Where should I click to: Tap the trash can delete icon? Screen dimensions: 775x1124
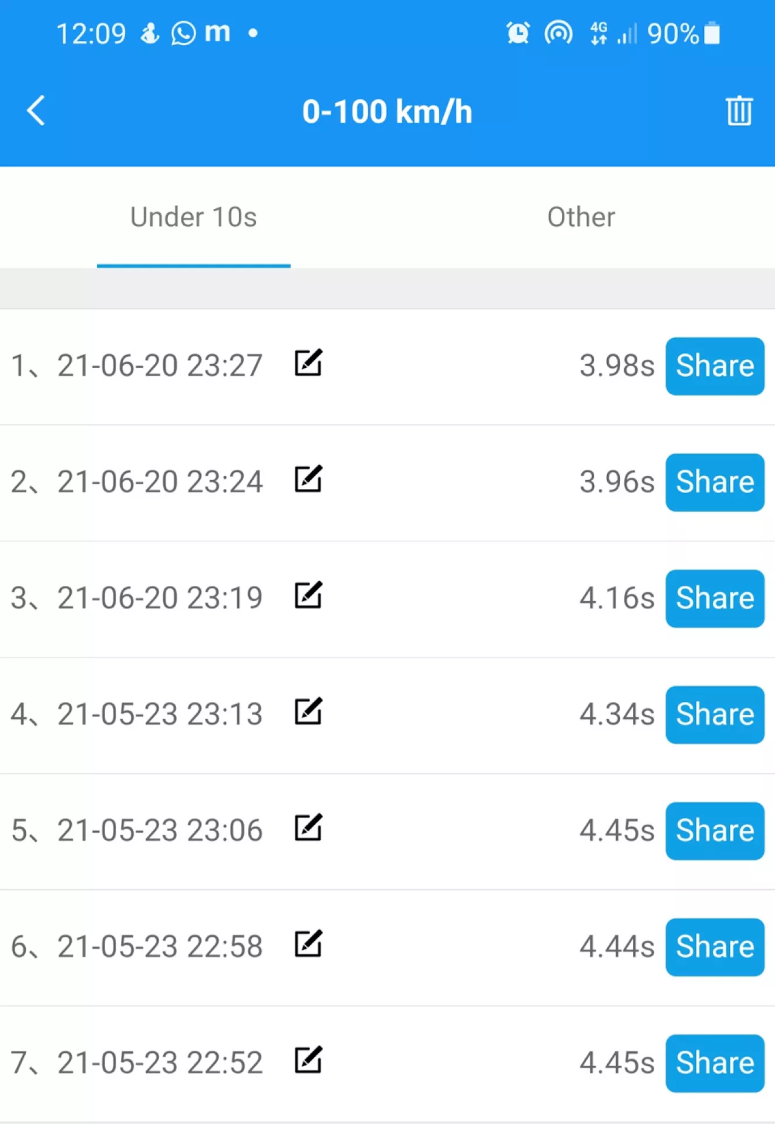coord(739,110)
